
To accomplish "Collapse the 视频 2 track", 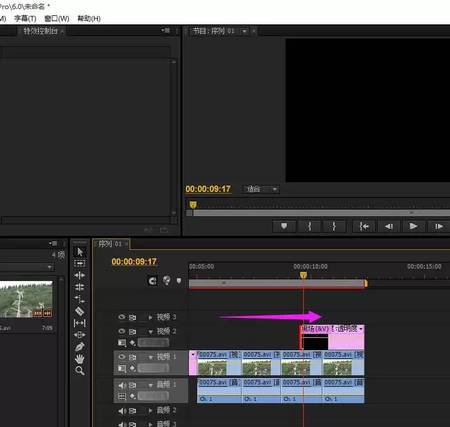I will [x=150, y=332].
